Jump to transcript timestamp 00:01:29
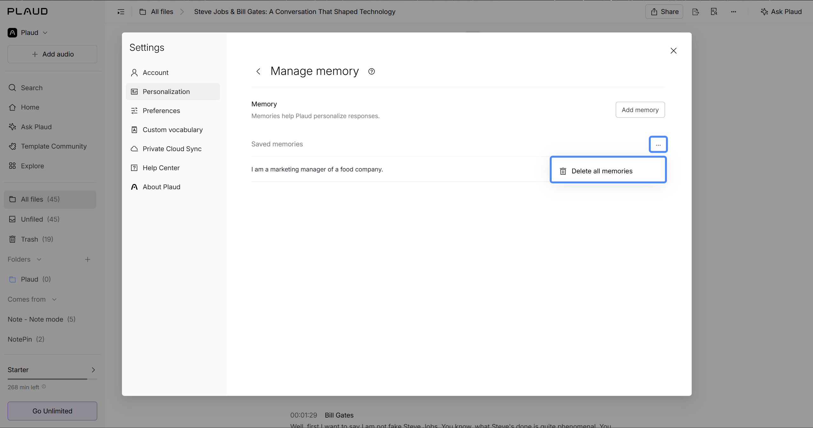This screenshot has height=428, width=813. (304, 415)
